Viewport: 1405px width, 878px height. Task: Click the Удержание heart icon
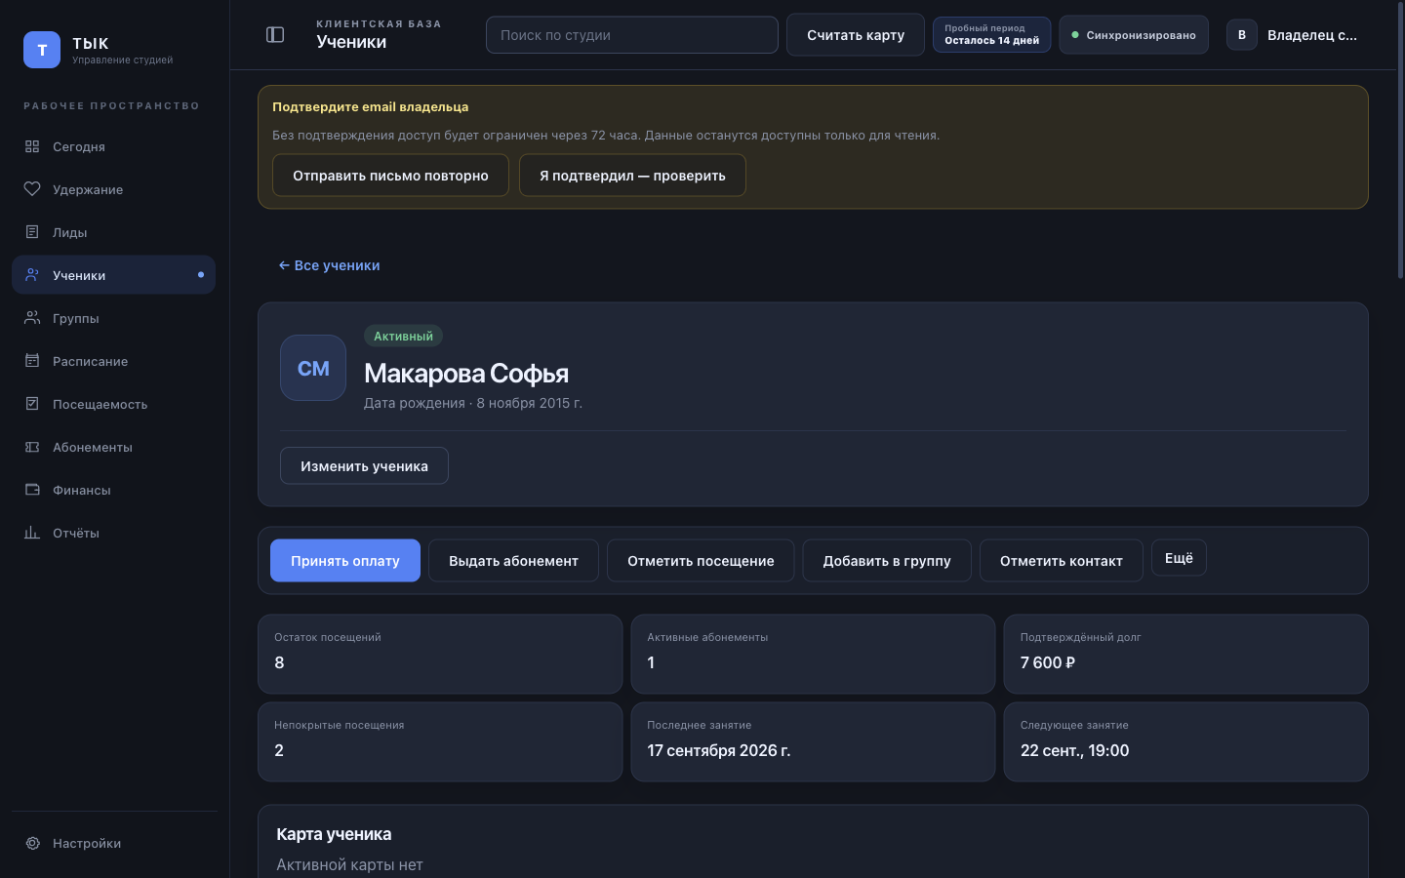click(32, 189)
